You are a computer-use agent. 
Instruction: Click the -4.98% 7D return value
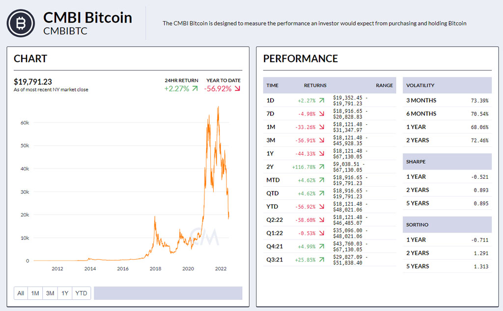click(307, 114)
